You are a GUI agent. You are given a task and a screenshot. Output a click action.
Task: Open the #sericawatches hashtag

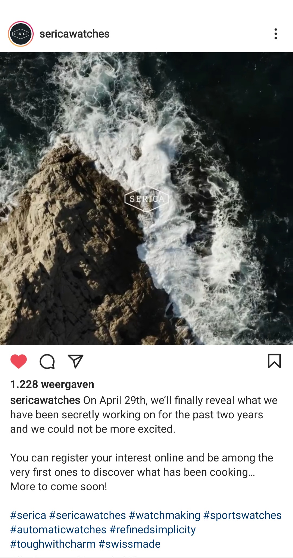(x=88, y=515)
